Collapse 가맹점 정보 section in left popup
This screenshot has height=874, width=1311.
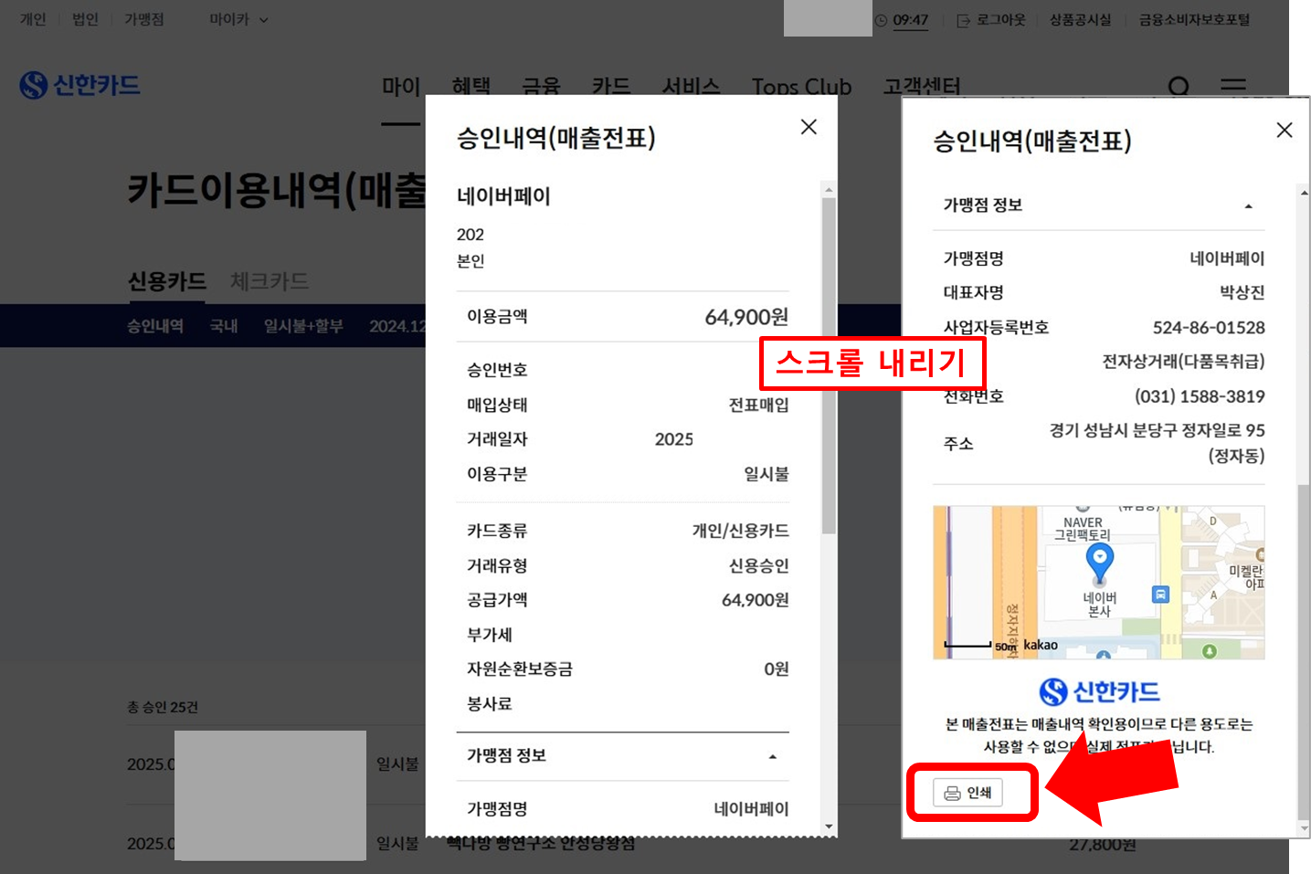773,756
